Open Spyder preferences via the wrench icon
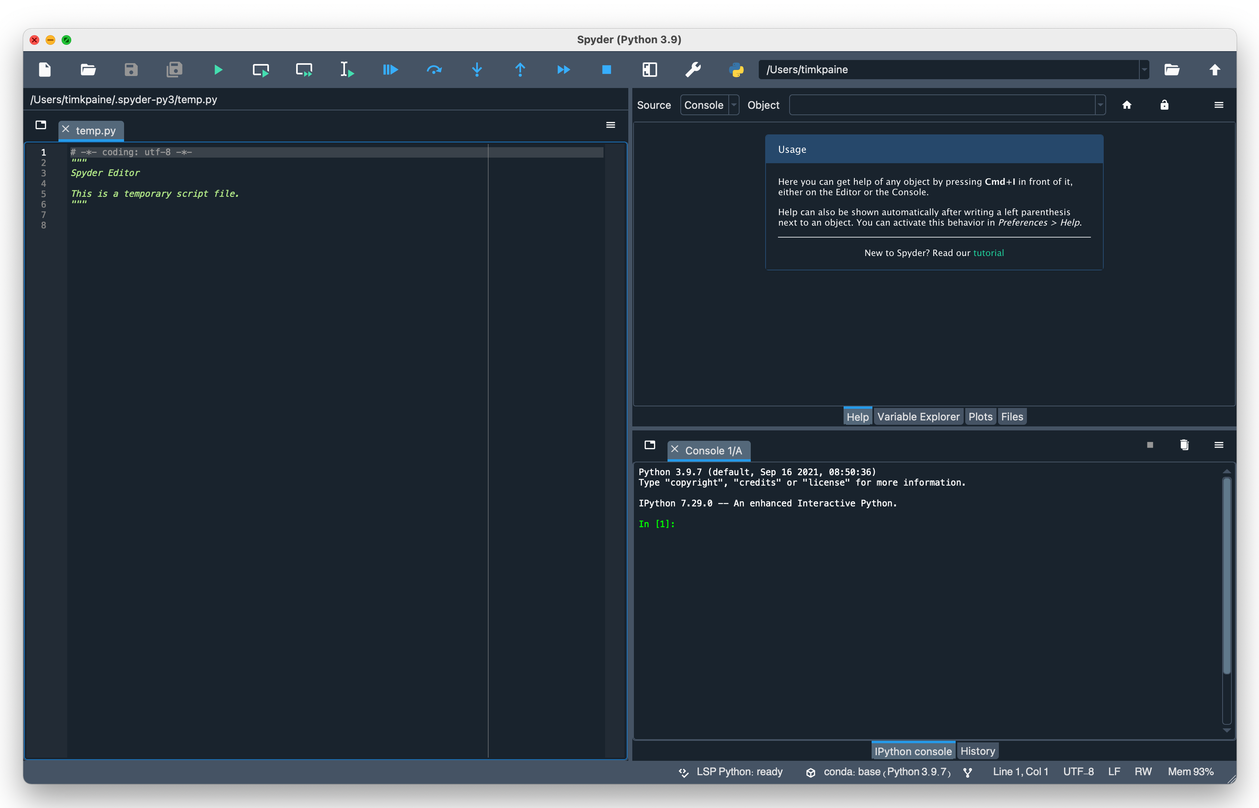Screen dimensions: 1259x808 coord(693,69)
